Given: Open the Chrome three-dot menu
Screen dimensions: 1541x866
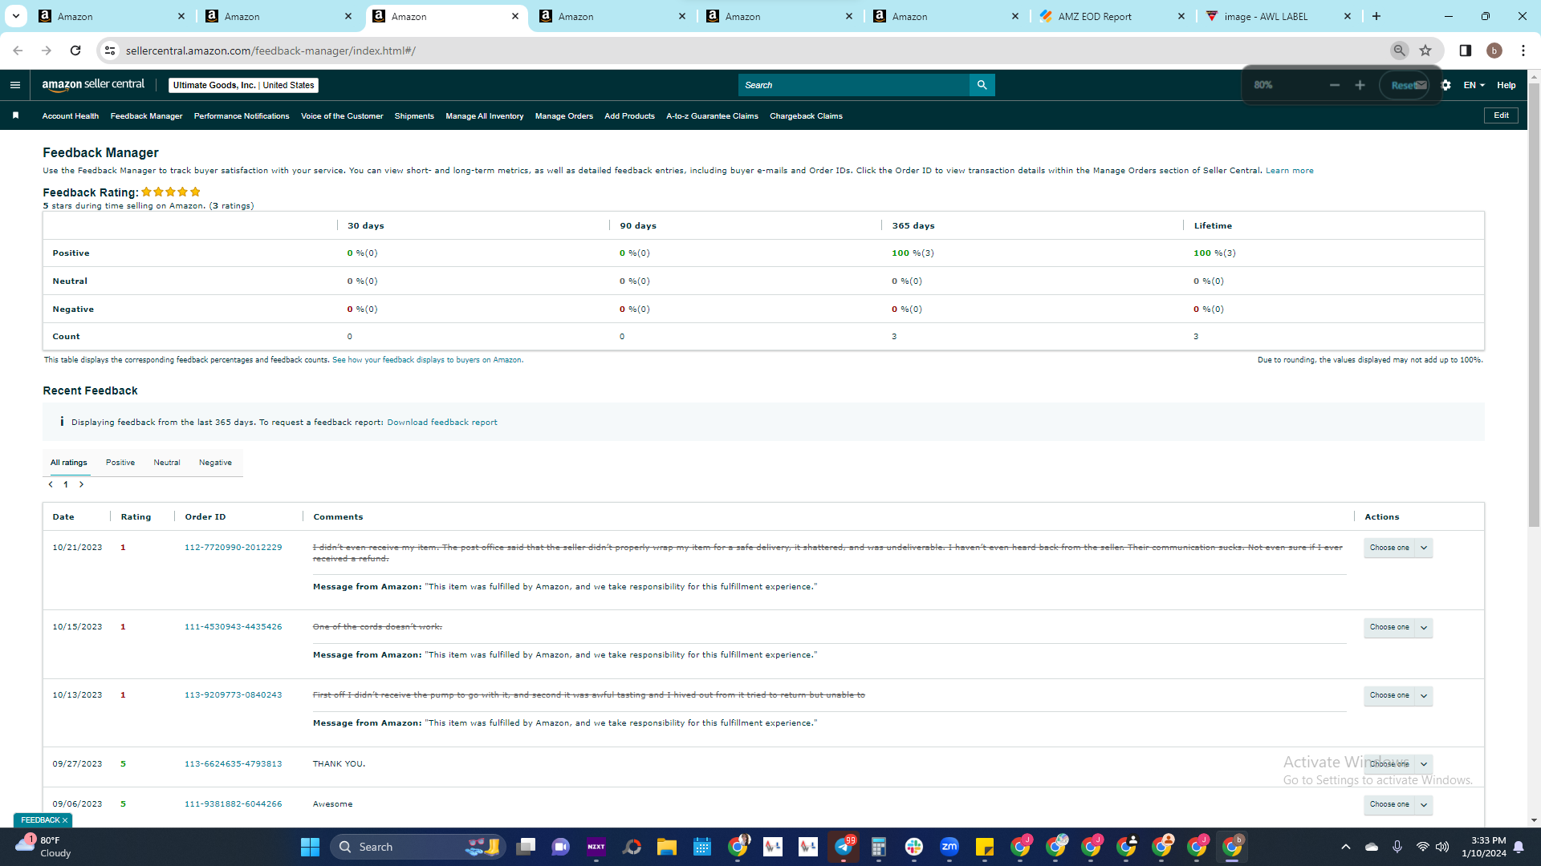Looking at the screenshot, I should tap(1523, 51).
